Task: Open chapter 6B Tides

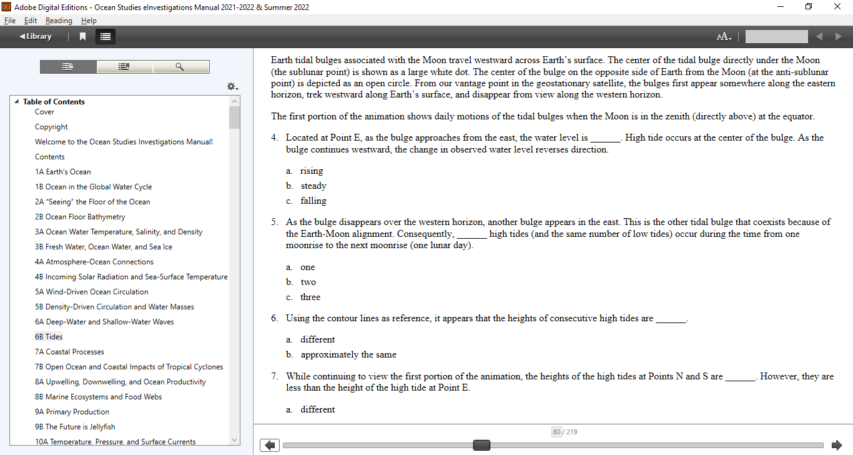Action: pyautogui.click(x=49, y=337)
